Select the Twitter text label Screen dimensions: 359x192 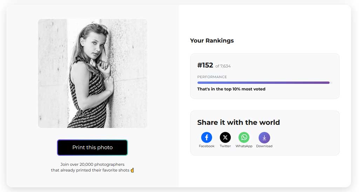pyautogui.click(x=225, y=146)
